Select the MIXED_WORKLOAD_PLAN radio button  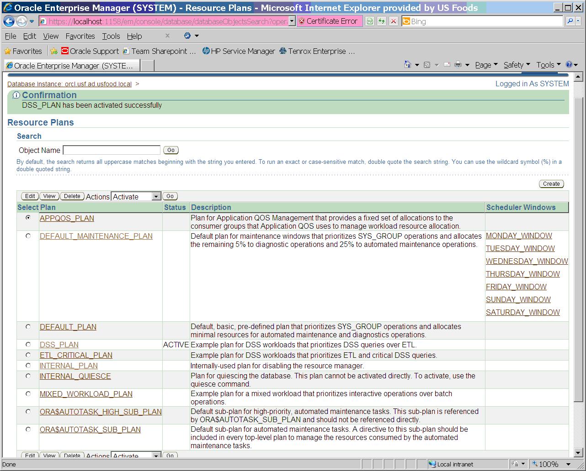(x=28, y=394)
